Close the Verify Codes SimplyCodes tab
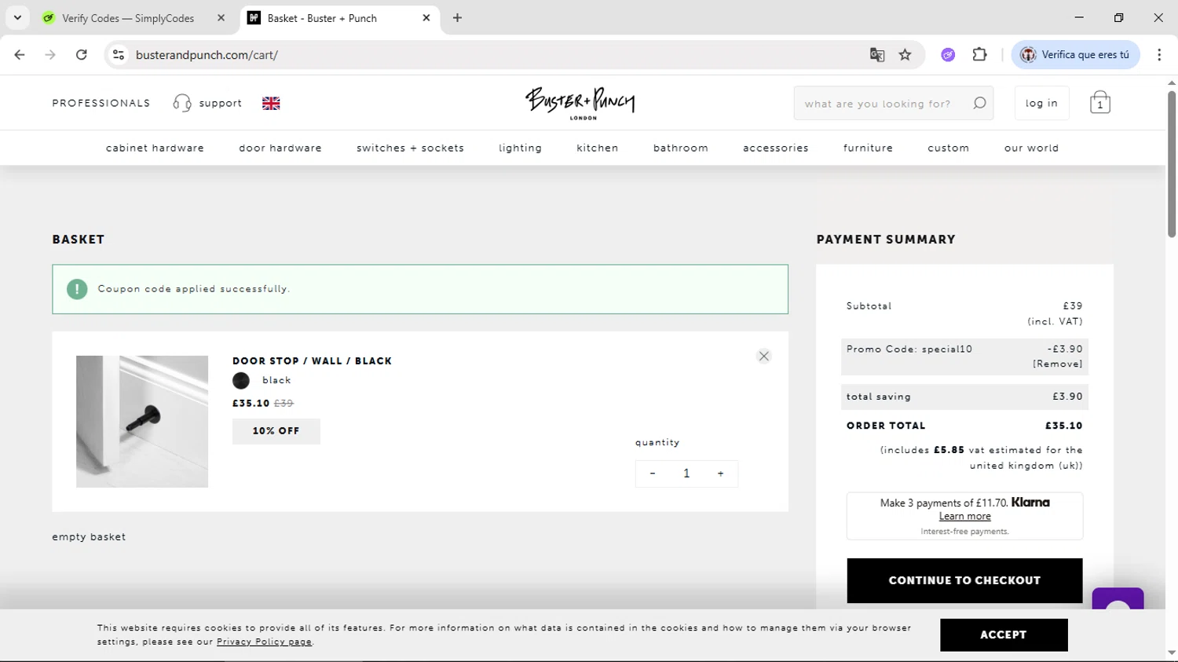 (221, 18)
